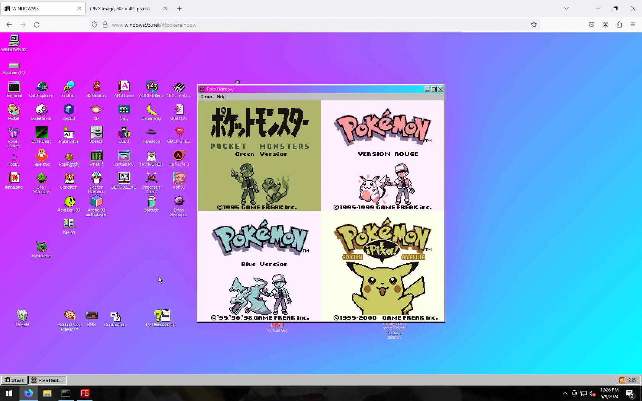Open DEFRG32.EXE on the desktop
642x401 pixels.
coord(124,181)
